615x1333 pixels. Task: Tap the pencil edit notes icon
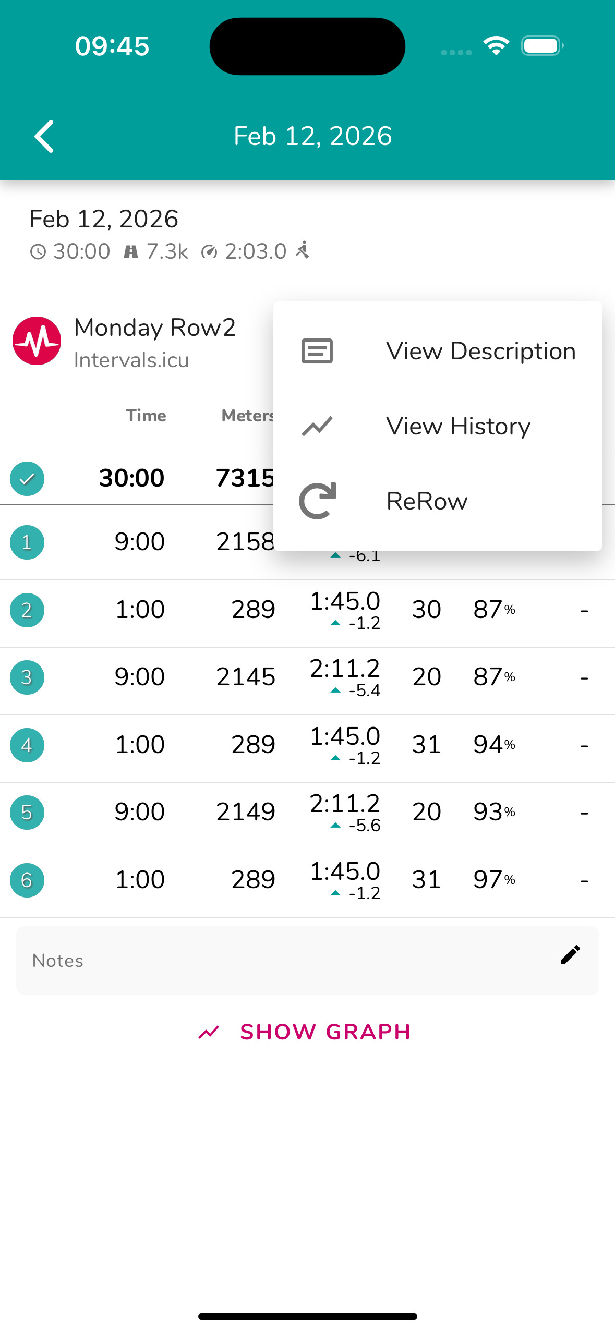(570, 954)
